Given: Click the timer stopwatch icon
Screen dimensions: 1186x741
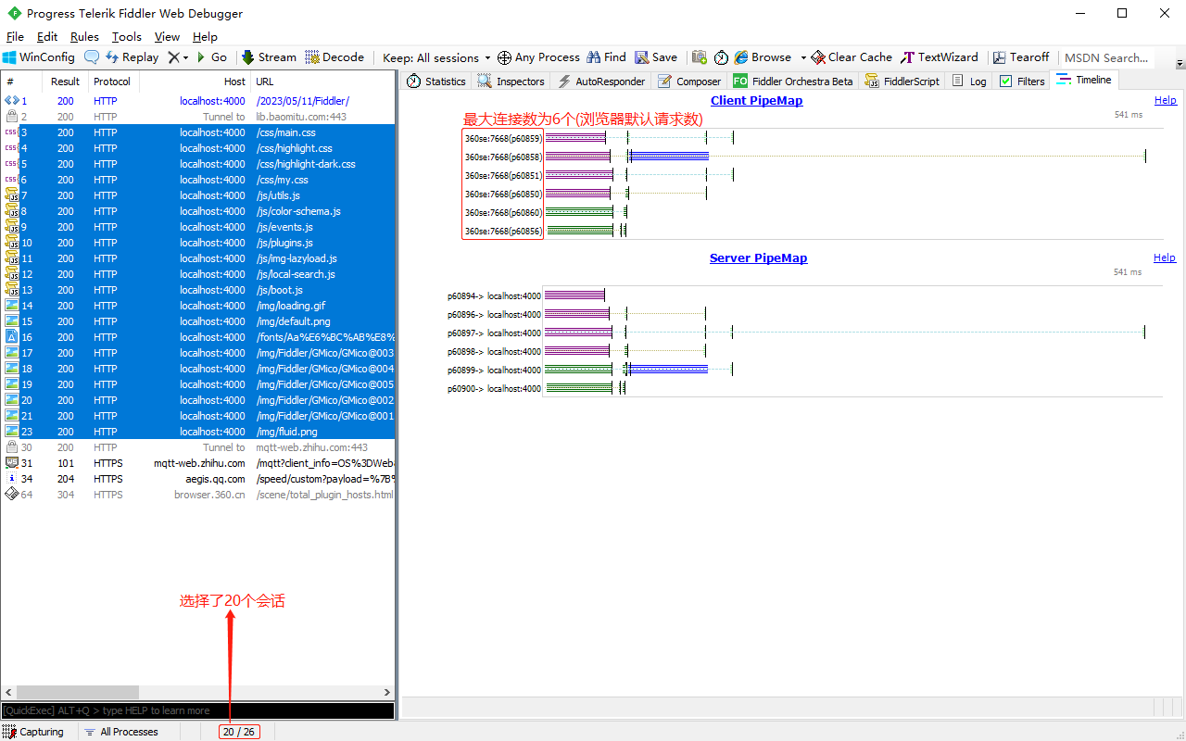Looking at the screenshot, I should pos(722,57).
